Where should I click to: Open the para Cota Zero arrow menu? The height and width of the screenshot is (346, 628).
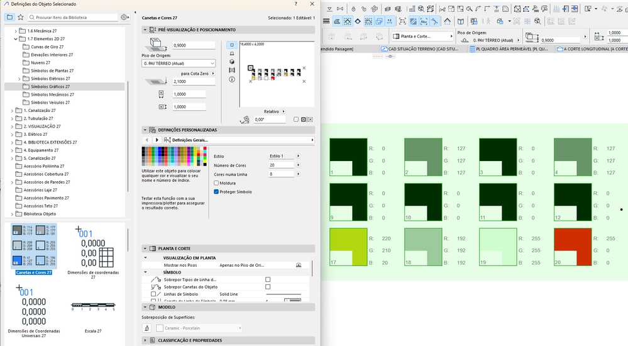213,74
